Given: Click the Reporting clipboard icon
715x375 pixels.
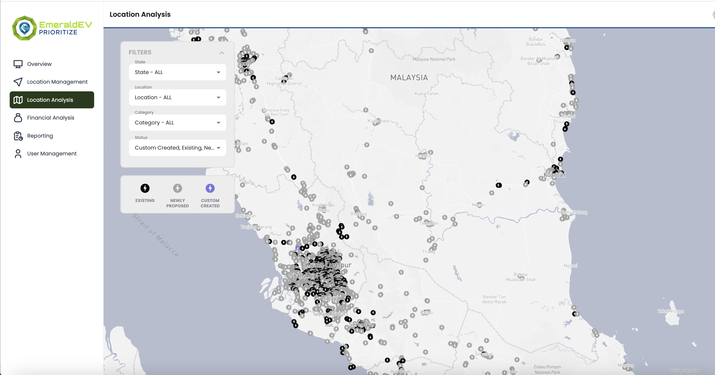Looking at the screenshot, I should click(x=18, y=136).
